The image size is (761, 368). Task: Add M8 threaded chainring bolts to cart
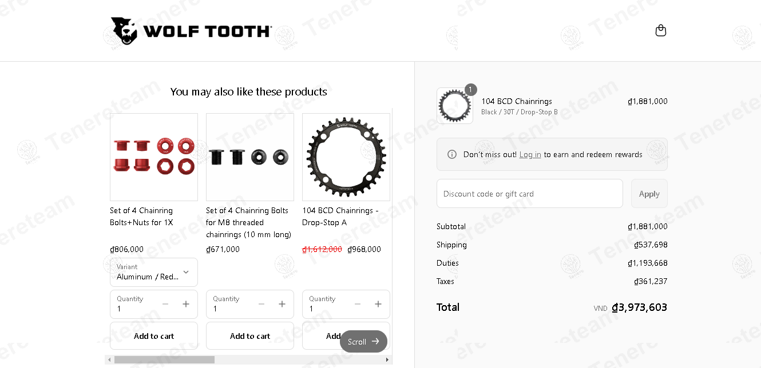[249, 336]
